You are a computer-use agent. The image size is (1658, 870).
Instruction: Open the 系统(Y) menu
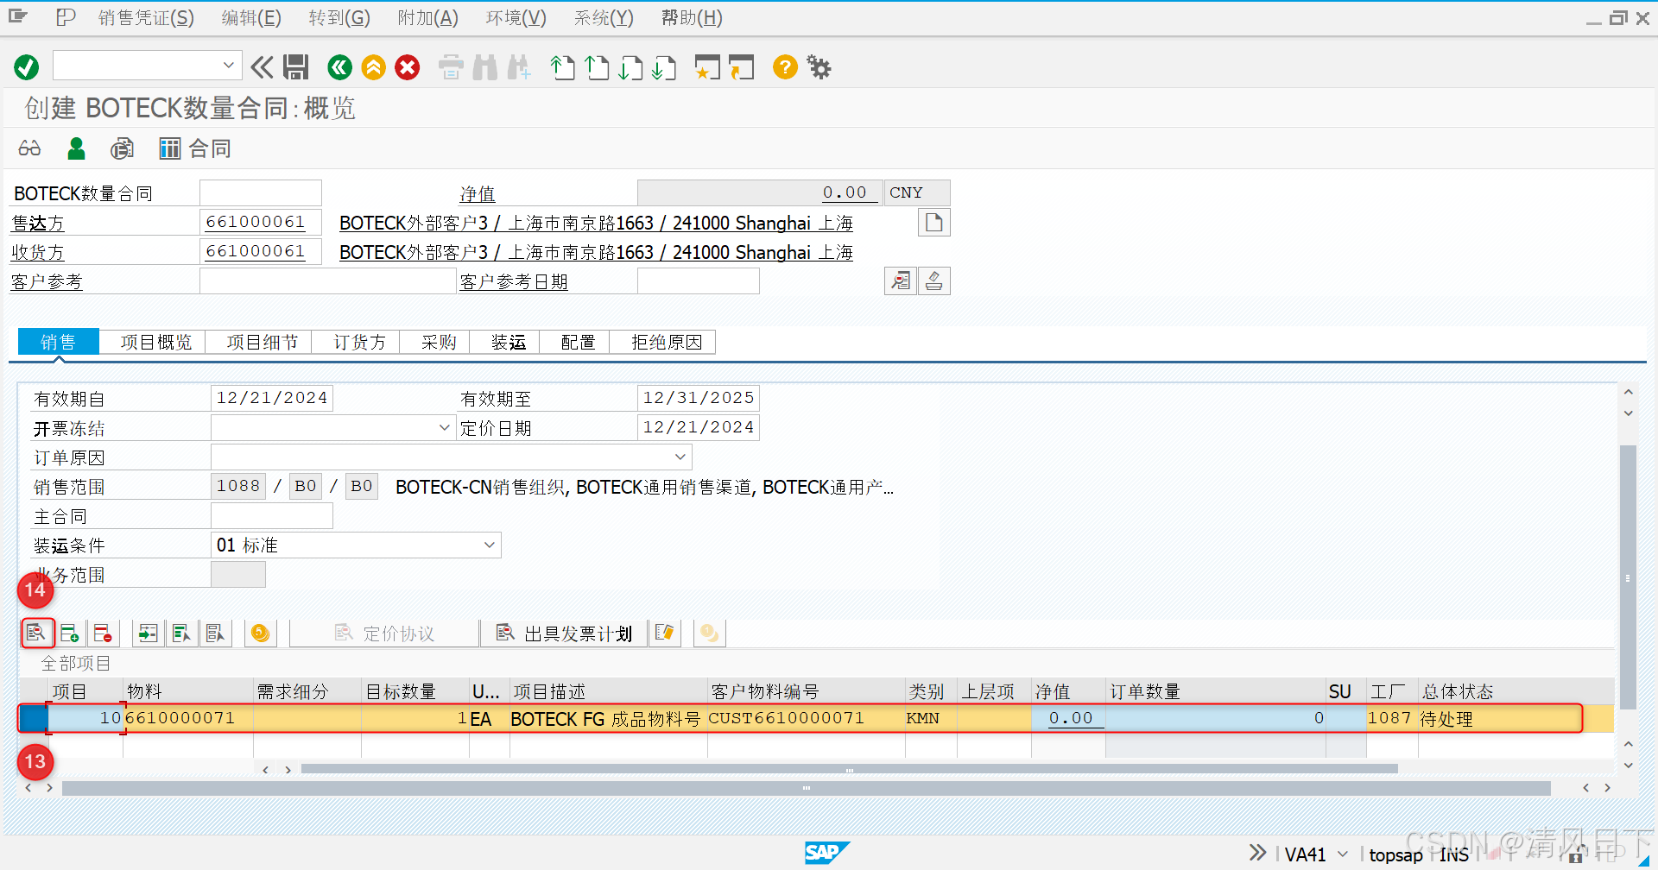pos(603,17)
